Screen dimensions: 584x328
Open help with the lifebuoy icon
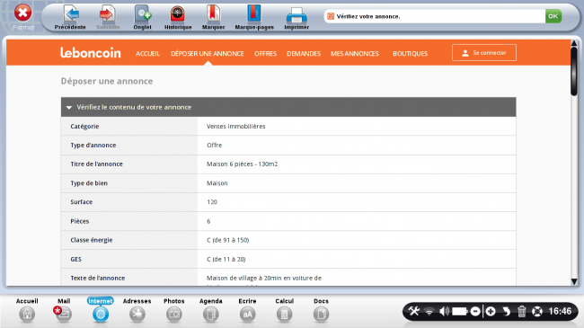[537, 311]
